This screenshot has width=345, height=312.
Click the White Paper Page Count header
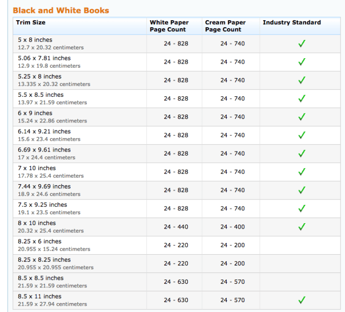pyautogui.click(x=169, y=26)
